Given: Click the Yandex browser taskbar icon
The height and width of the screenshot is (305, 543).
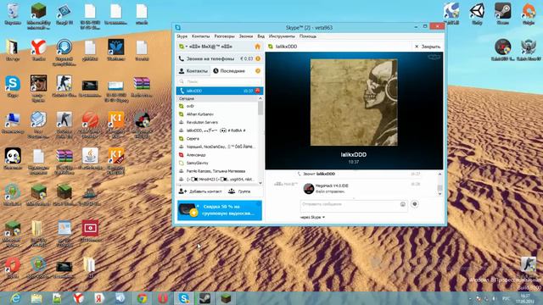Looking at the screenshot, I should (x=79, y=298).
